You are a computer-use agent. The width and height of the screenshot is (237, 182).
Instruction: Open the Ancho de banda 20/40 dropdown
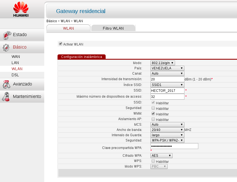click(167, 130)
